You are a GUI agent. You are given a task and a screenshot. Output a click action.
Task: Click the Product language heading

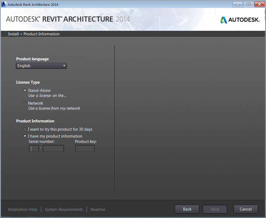(x=32, y=59)
